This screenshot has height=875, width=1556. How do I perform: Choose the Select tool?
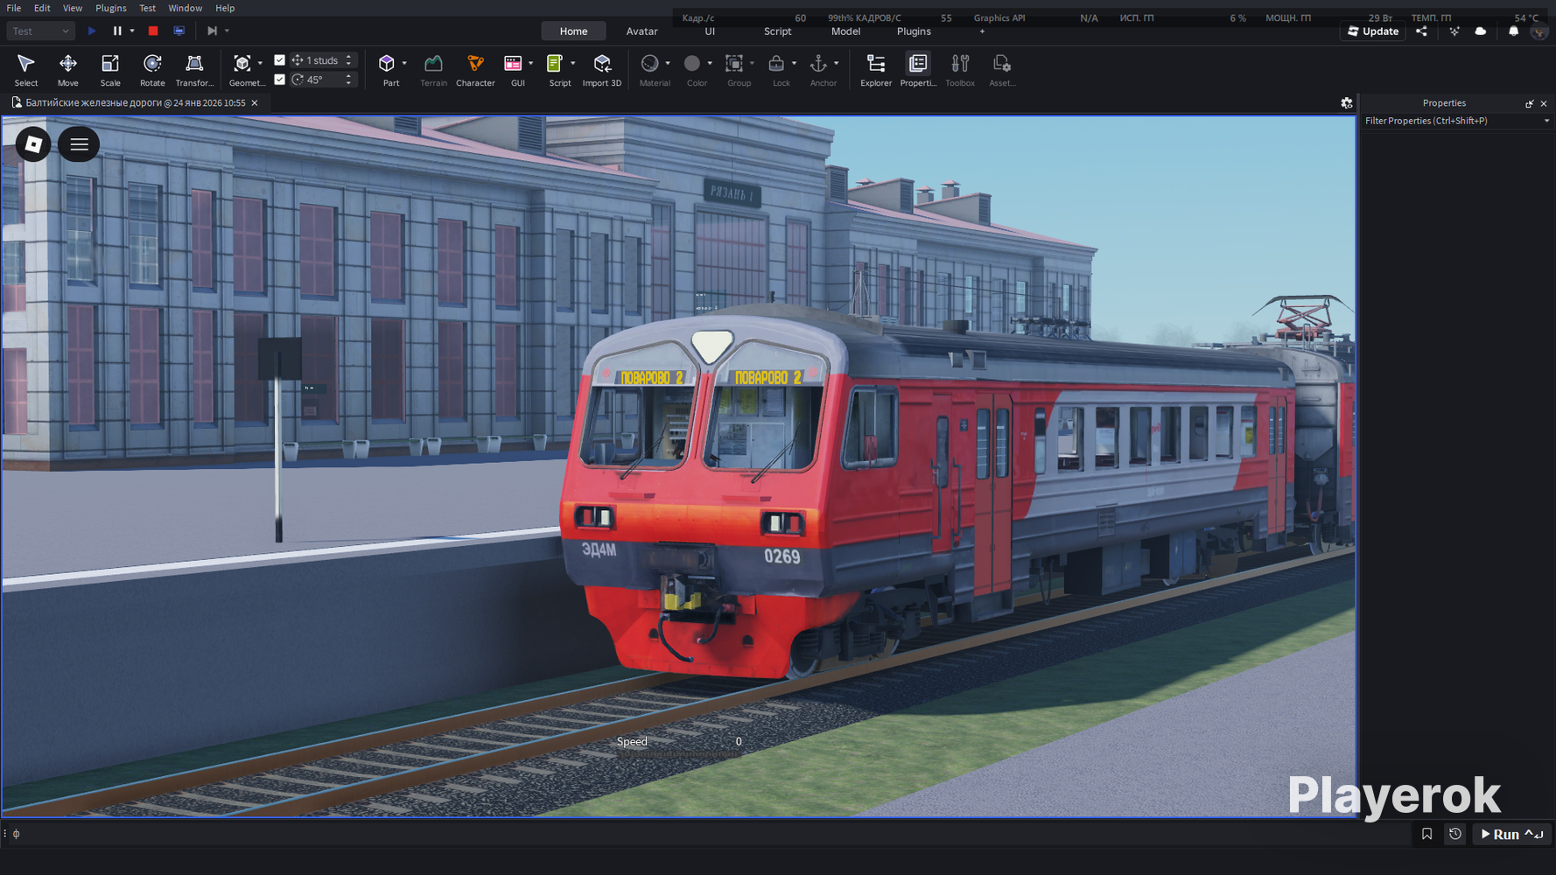25,69
